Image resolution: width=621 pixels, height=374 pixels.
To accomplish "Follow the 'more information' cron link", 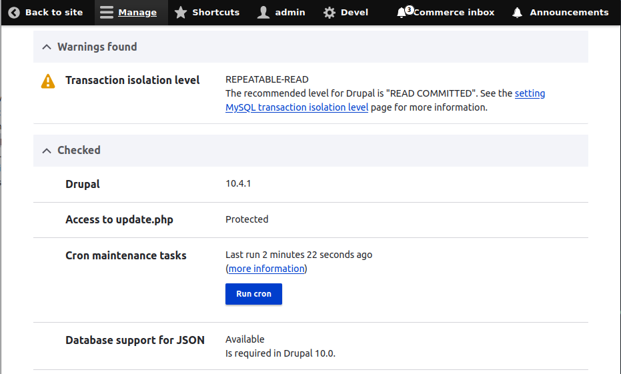I will coord(267,269).
